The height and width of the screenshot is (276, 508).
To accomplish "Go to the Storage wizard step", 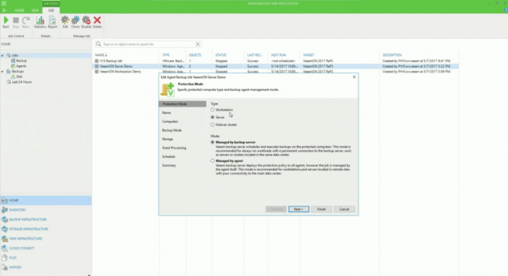I will point(168,139).
